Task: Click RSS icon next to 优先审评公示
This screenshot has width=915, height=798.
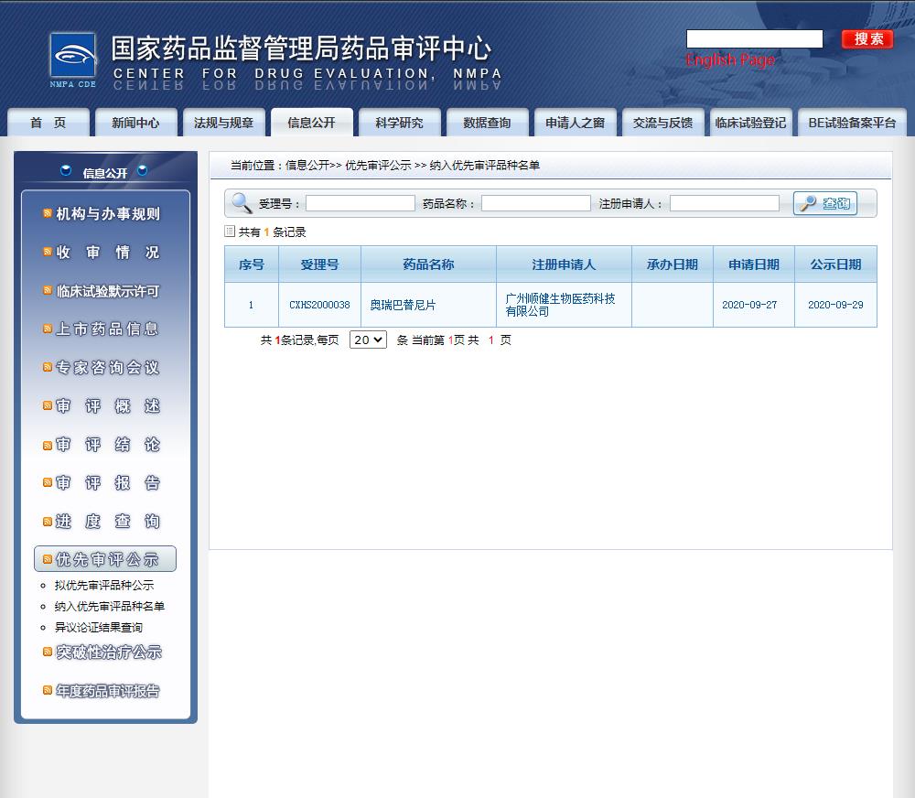Action: tap(48, 559)
